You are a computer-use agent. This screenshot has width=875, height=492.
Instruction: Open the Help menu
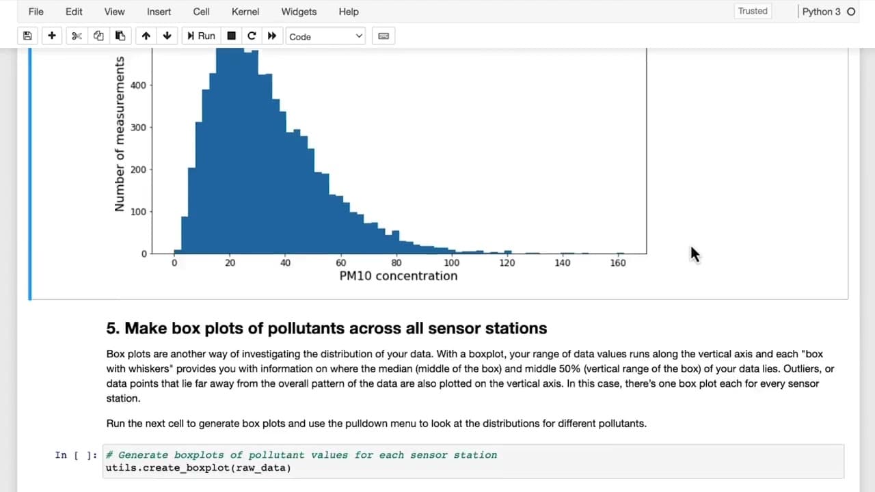(349, 12)
